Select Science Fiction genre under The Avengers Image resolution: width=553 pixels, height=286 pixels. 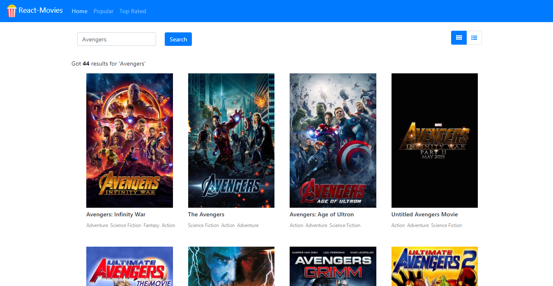(203, 225)
